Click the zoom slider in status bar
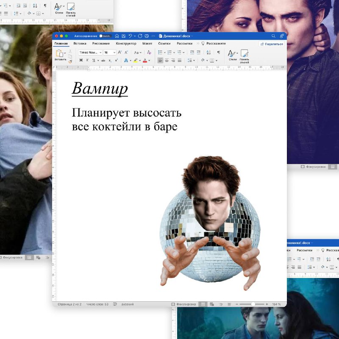Image resolution: width=339 pixels, height=339 pixels. (x=252, y=304)
